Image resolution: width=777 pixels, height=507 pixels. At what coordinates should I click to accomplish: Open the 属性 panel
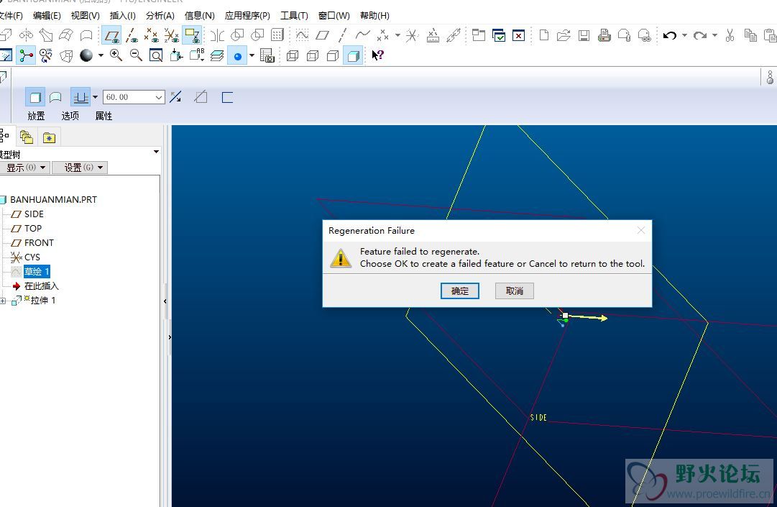(104, 116)
